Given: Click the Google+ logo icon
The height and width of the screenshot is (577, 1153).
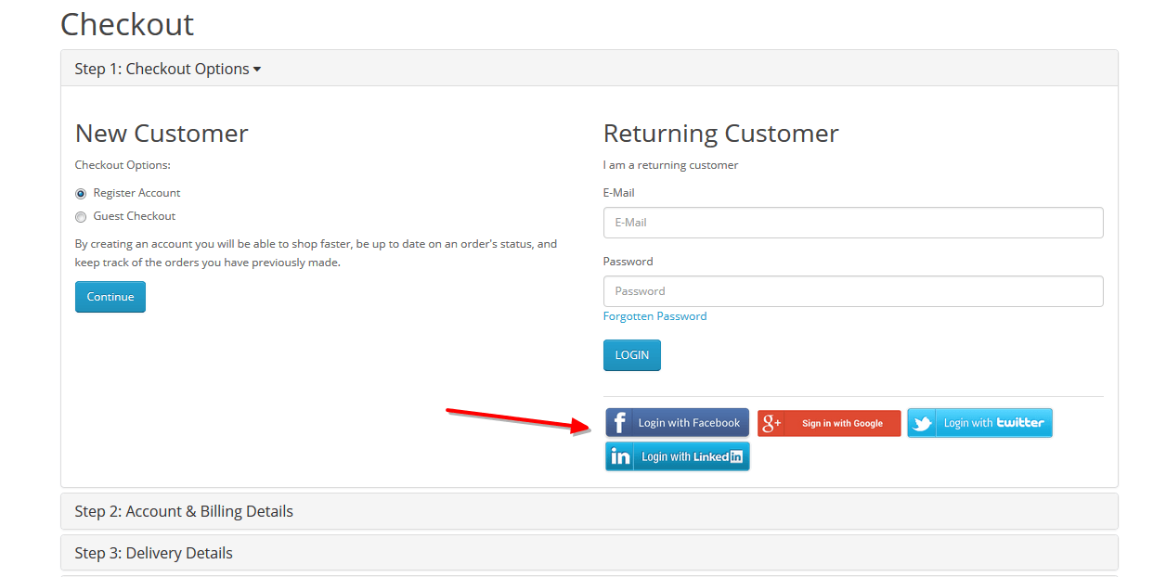Looking at the screenshot, I should (771, 424).
